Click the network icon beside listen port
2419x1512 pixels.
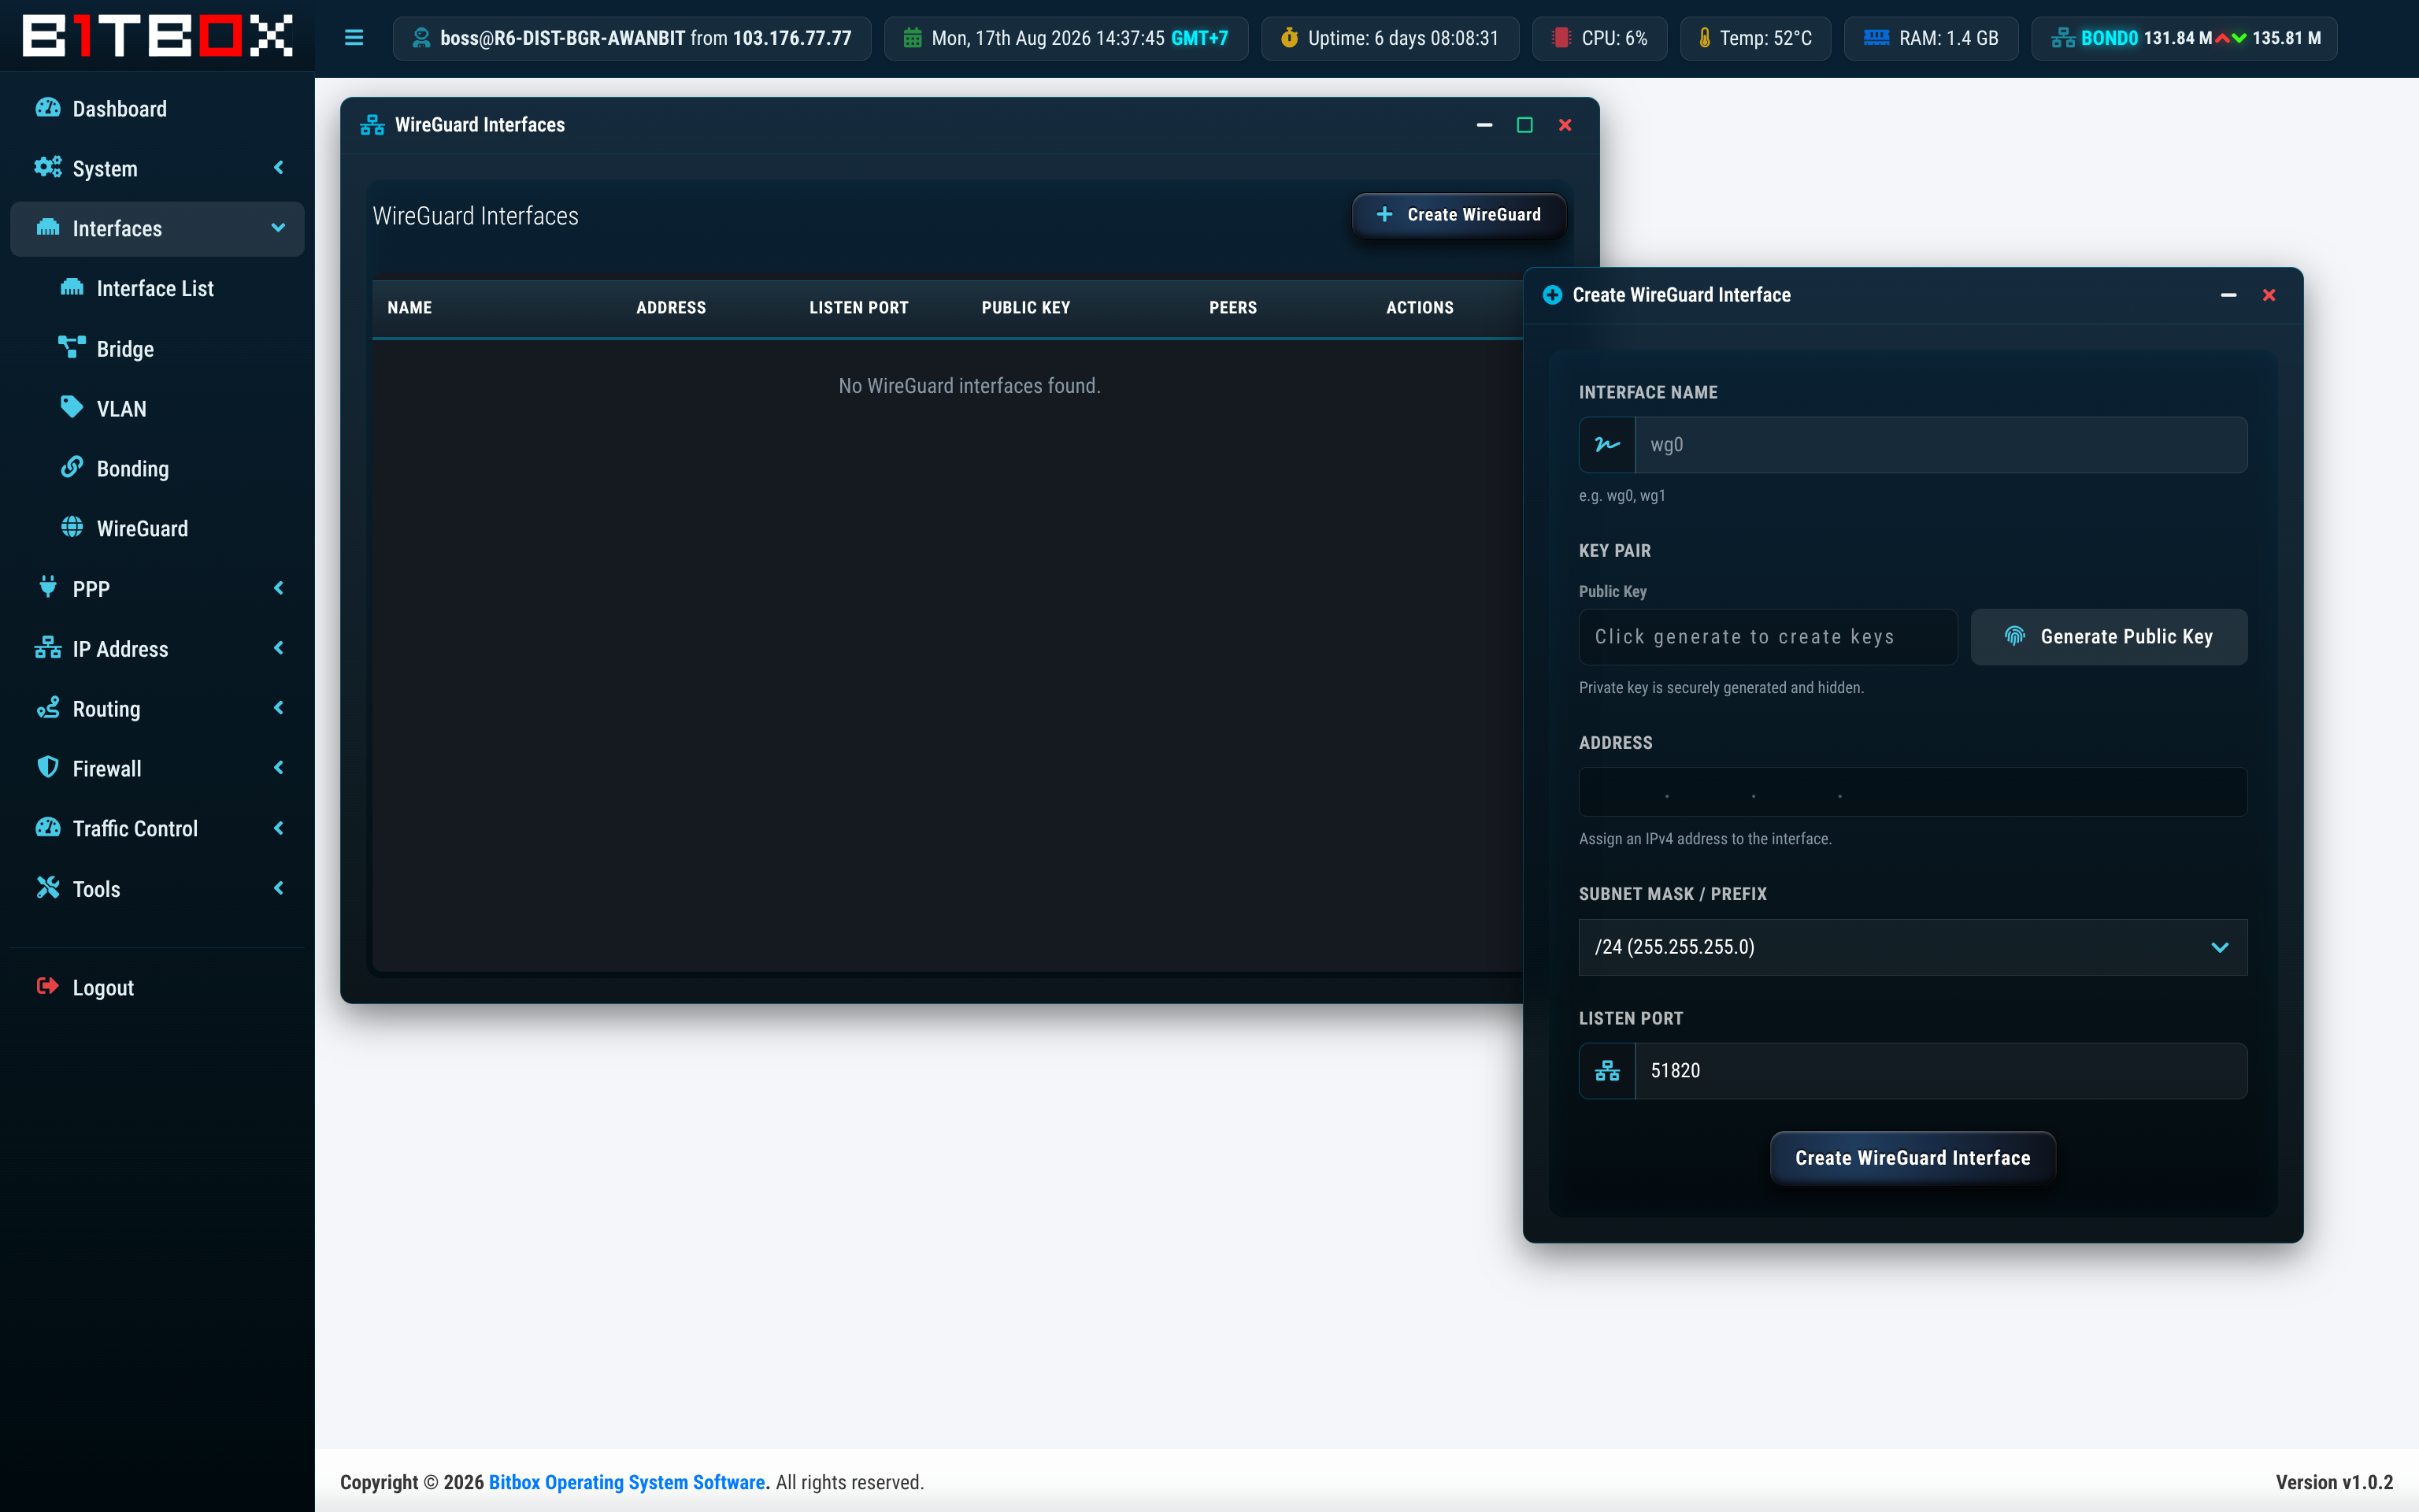pyautogui.click(x=1606, y=1071)
